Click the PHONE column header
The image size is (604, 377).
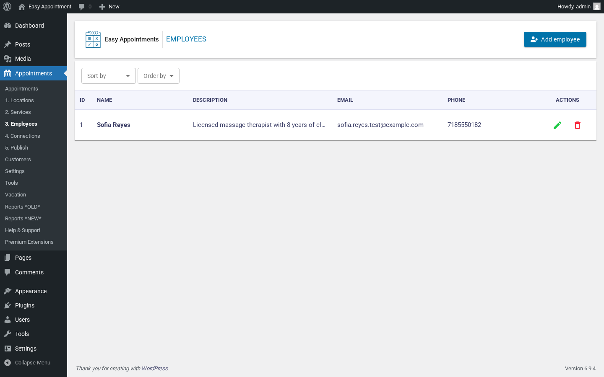click(456, 100)
